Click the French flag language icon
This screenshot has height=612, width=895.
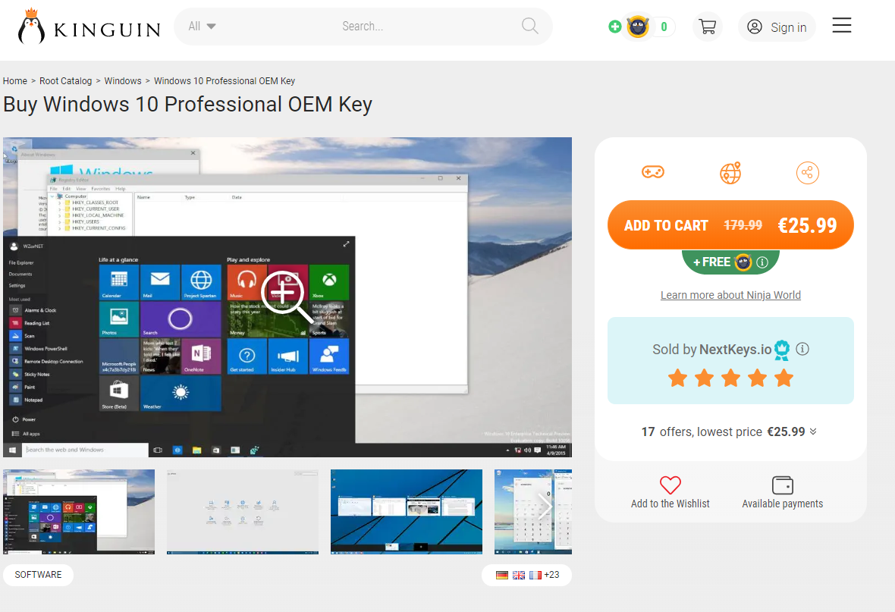pos(535,575)
